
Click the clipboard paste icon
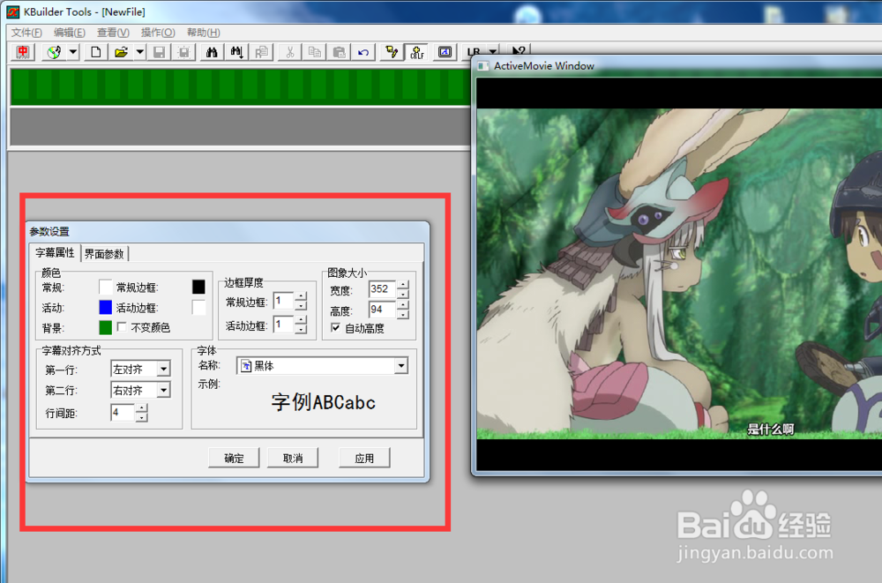point(340,52)
